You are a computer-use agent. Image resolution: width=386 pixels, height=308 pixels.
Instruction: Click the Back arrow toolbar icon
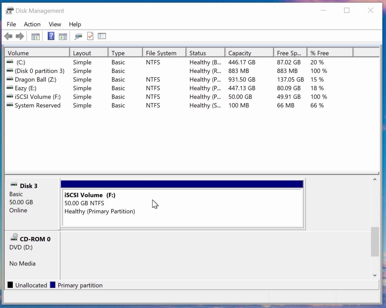[8, 36]
